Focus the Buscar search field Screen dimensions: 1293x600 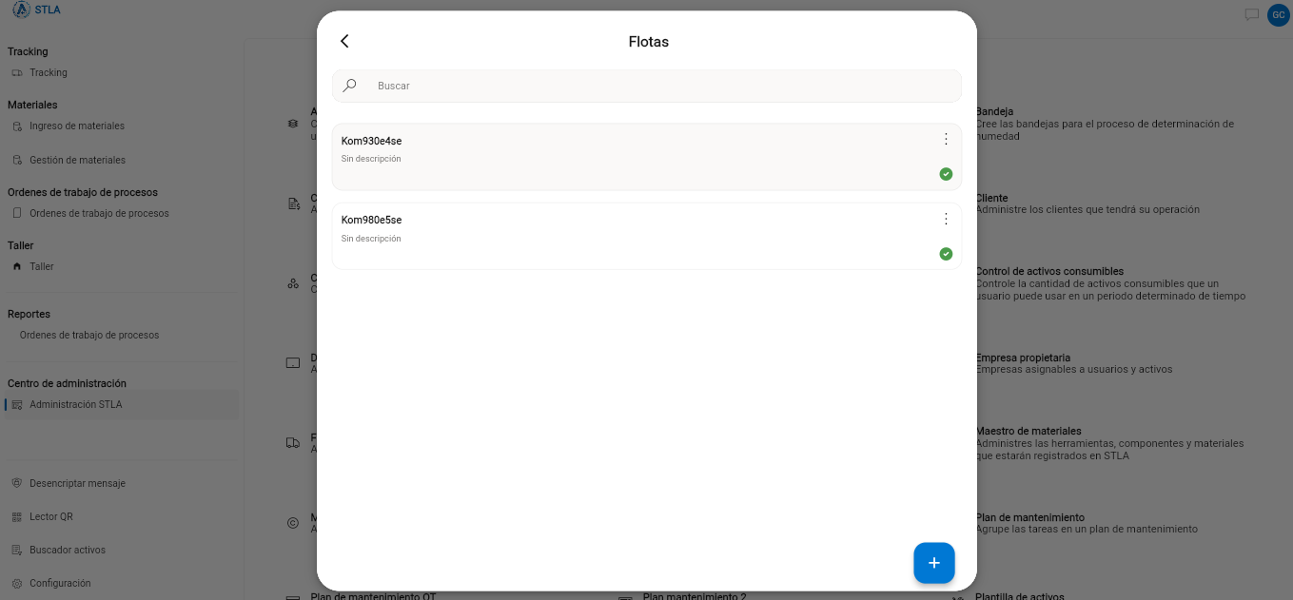647,86
